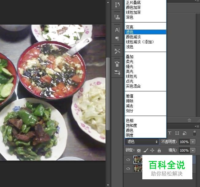Image resolution: width=200 pixels, height=187 pixels.
Task: Open the Brush Presets panel icon
Action: click(117, 72)
